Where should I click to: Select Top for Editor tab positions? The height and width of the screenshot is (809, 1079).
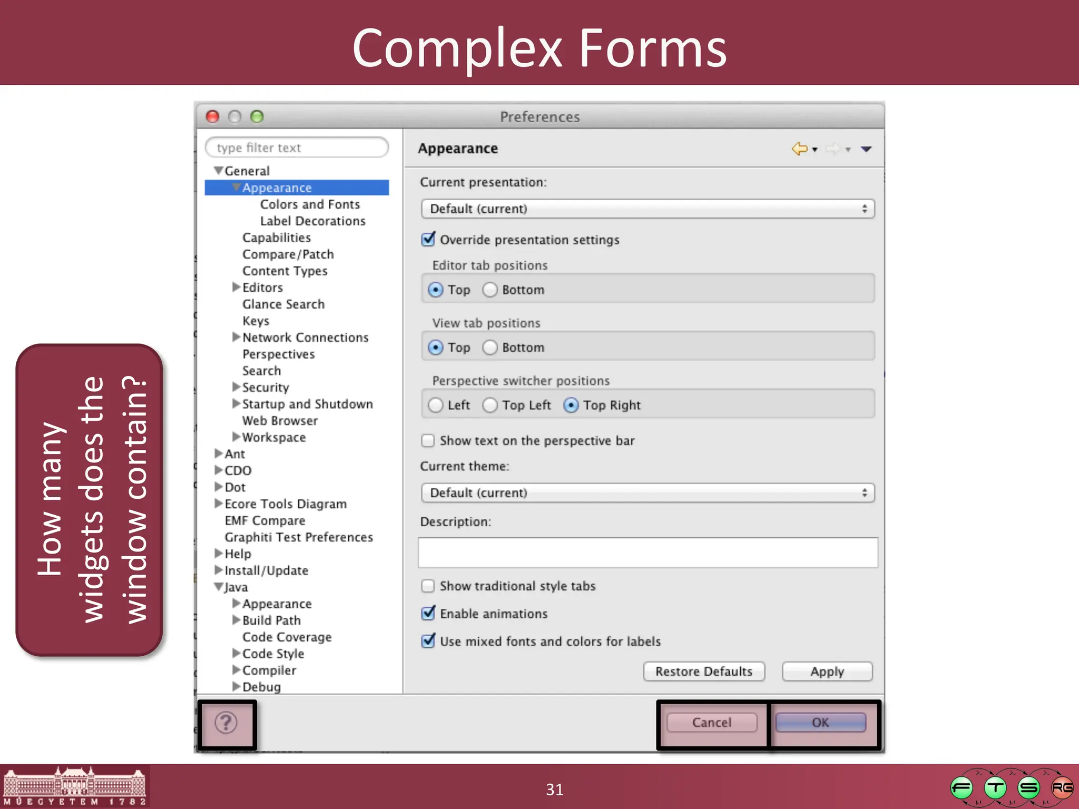click(435, 290)
